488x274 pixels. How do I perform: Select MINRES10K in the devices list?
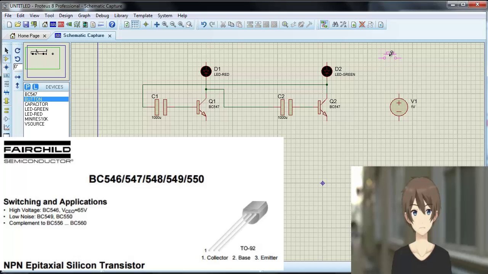click(46, 119)
